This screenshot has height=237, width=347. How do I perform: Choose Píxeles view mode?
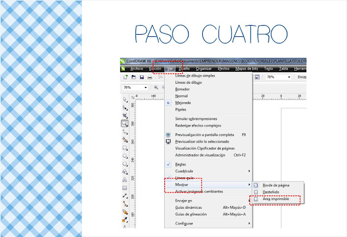181,109
